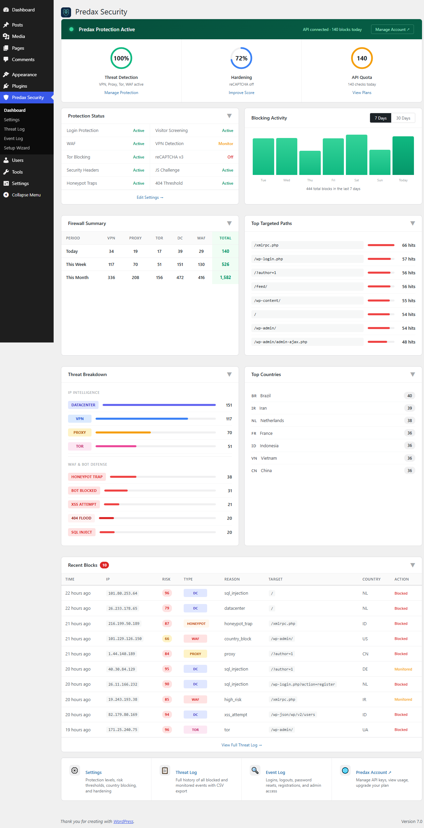Open the WordPress footer link

(123, 821)
